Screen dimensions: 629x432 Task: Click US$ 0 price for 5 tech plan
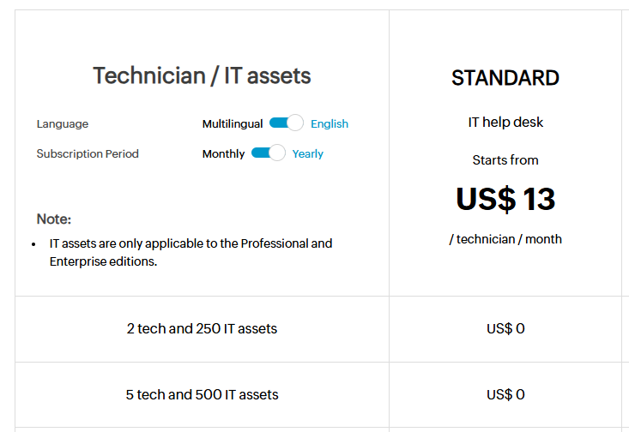click(505, 394)
